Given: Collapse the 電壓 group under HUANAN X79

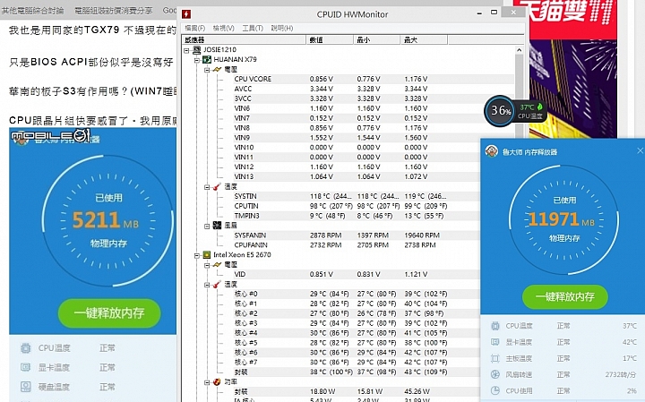Looking at the screenshot, I should [207, 70].
